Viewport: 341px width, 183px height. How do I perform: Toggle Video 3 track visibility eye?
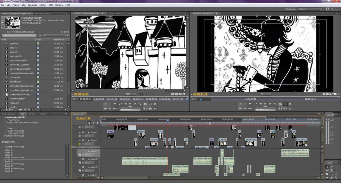point(80,133)
